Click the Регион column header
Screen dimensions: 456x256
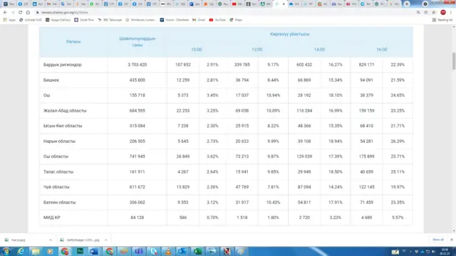[73, 42]
